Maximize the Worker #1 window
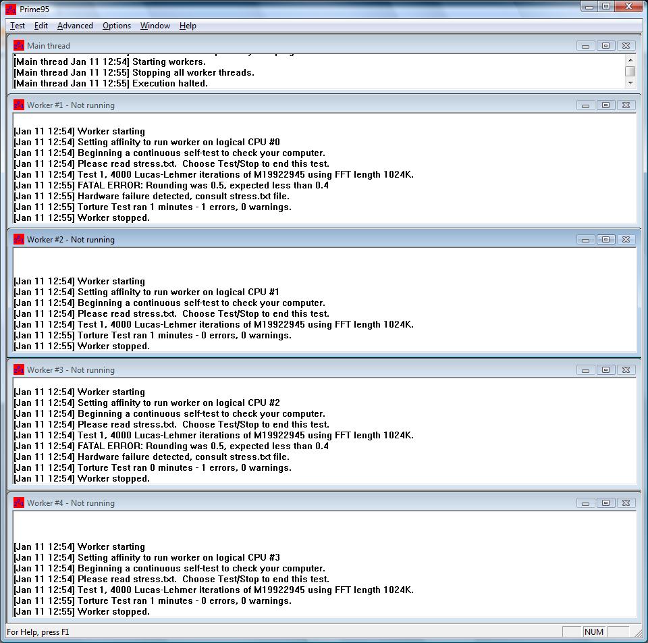This screenshot has width=648, height=643. tap(606, 105)
